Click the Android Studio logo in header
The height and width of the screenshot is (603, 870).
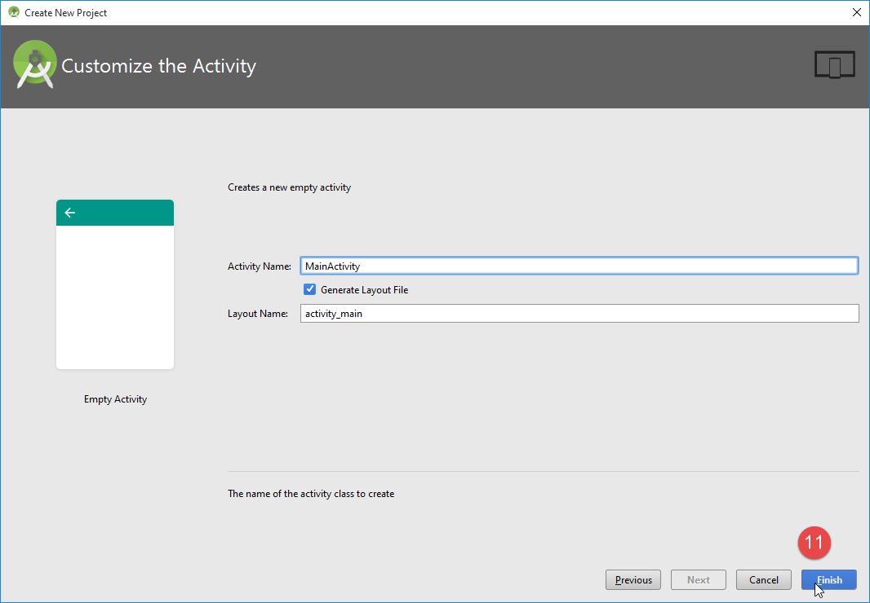[34, 64]
